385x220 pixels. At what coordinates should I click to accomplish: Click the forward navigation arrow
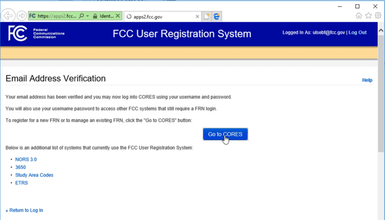(22, 16)
